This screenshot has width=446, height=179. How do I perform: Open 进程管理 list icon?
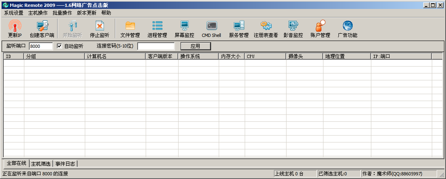tap(157, 26)
